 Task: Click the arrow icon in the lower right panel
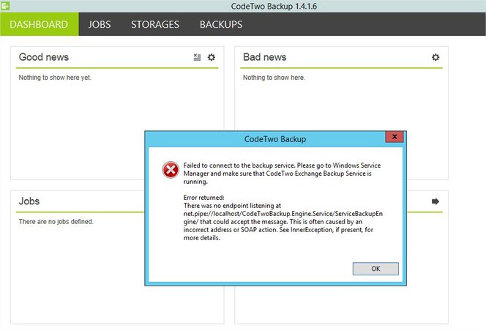click(435, 201)
